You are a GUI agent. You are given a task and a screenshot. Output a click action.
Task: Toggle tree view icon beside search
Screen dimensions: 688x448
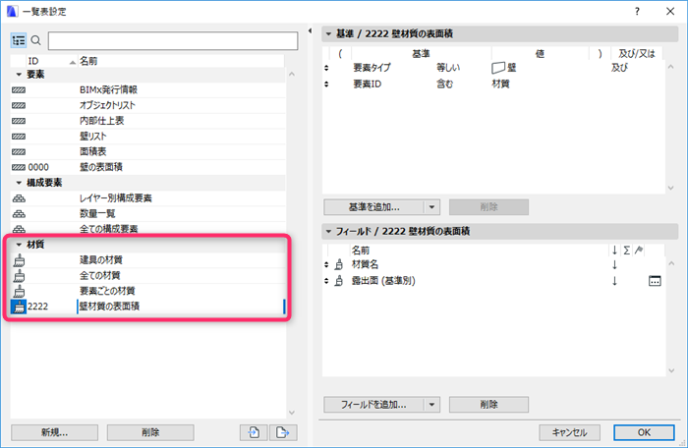(19, 41)
